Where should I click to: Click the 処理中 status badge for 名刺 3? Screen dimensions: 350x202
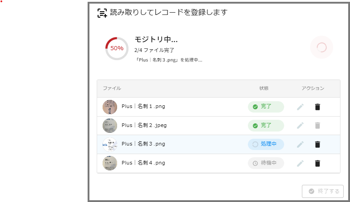(266, 145)
